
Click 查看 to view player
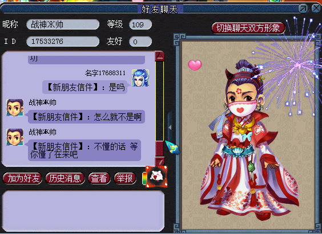click(x=99, y=178)
